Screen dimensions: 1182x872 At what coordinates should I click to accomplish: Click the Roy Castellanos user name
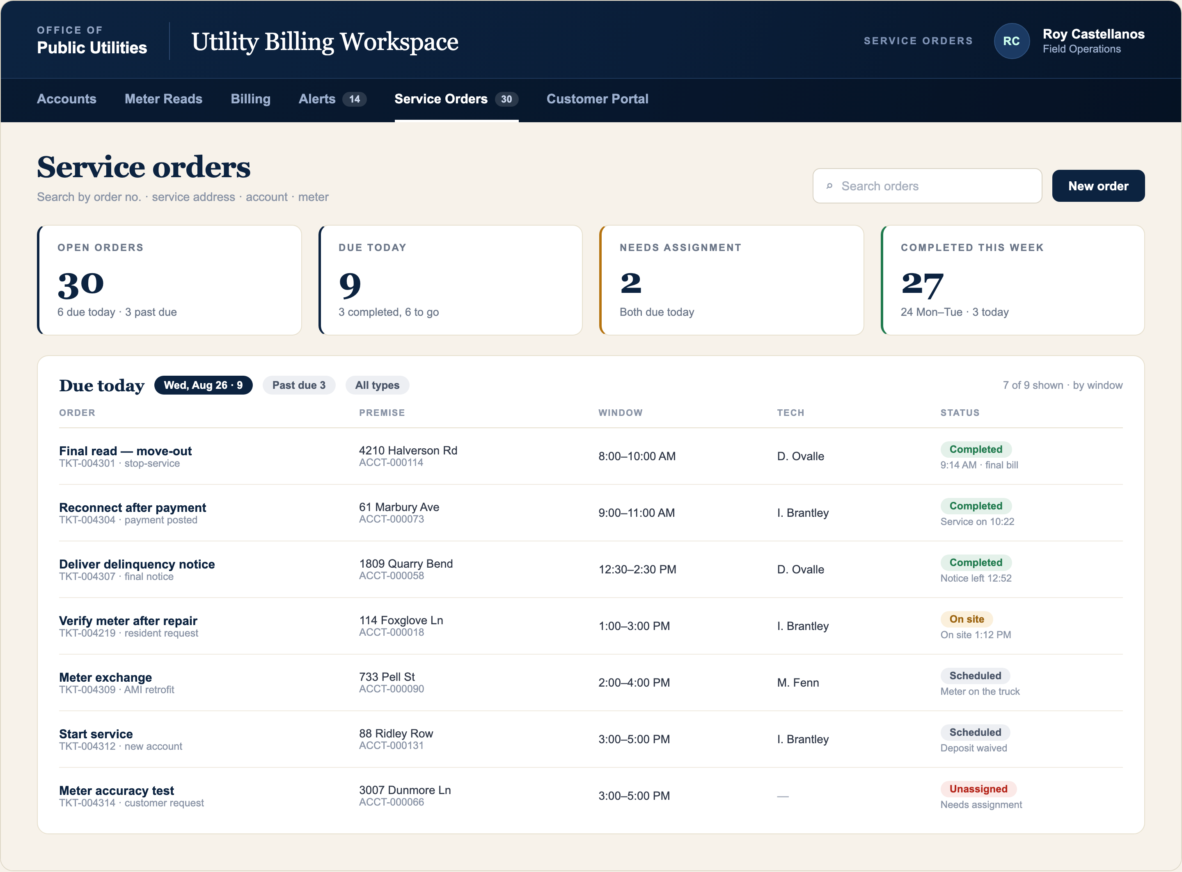tap(1093, 34)
